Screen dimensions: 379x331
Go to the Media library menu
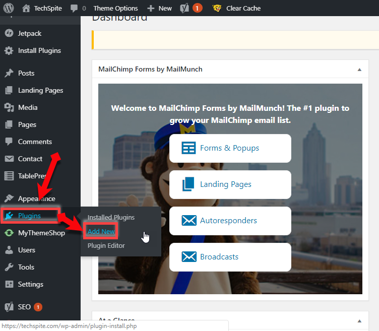[x=28, y=107]
